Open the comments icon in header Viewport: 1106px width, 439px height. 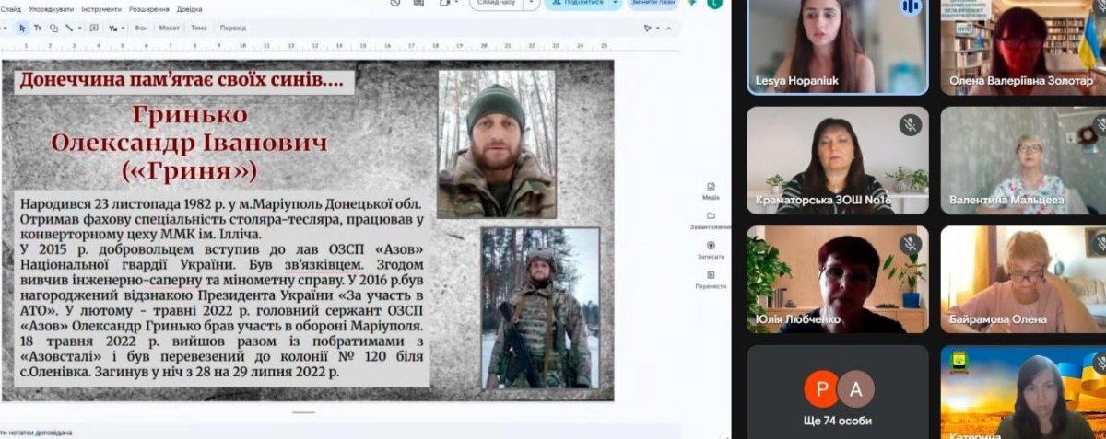[x=419, y=3]
